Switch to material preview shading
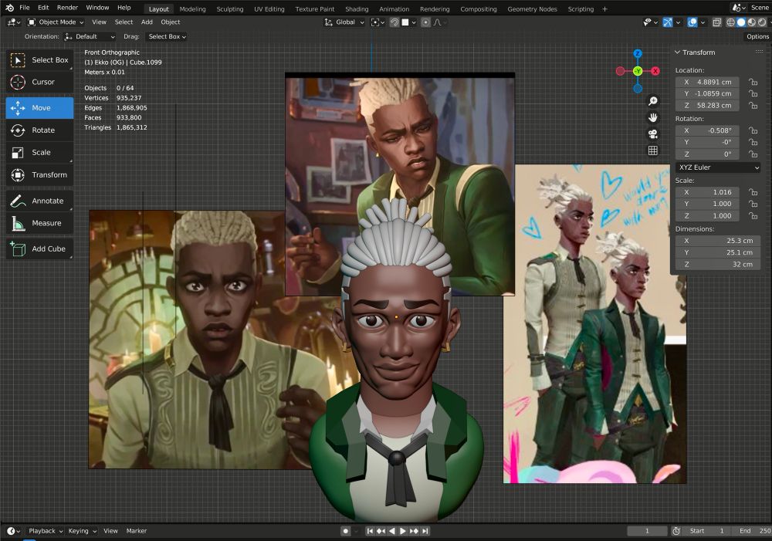 tap(751, 22)
